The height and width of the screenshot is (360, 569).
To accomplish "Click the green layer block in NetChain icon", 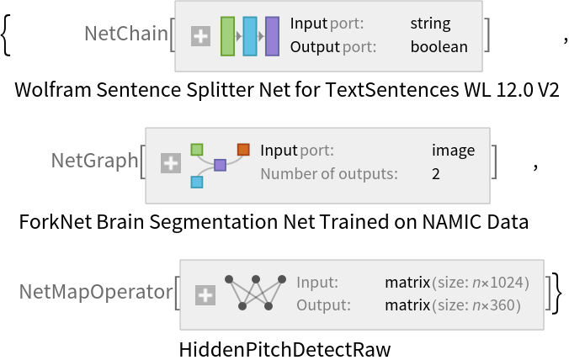I will [x=227, y=36].
